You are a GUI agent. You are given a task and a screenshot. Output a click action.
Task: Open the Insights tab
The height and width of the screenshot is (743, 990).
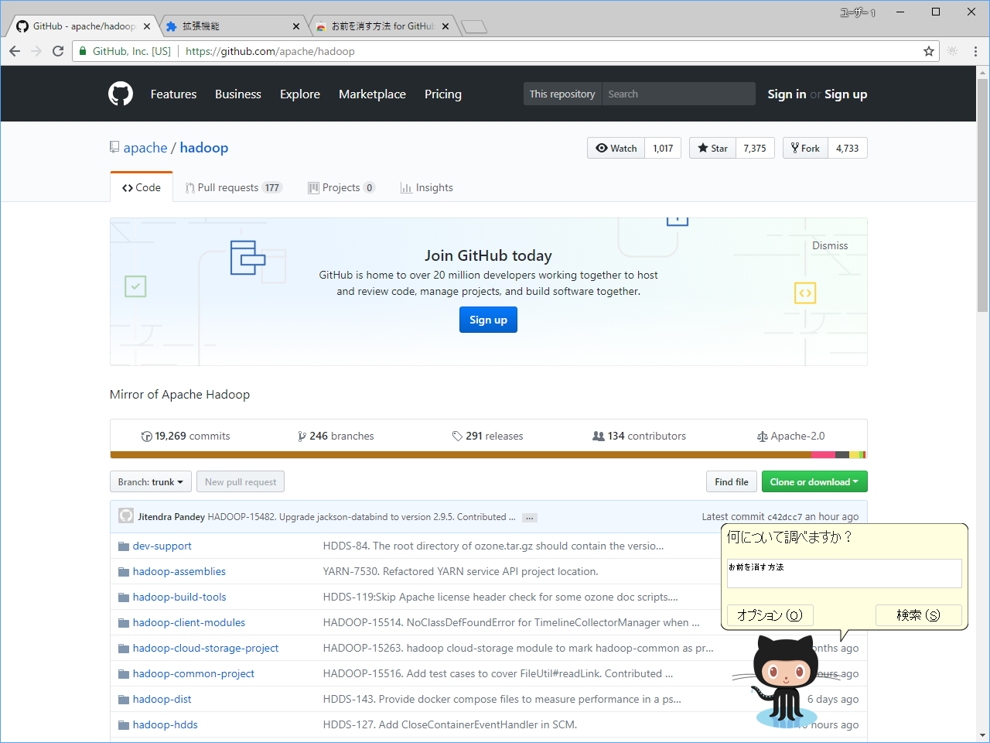(427, 187)
